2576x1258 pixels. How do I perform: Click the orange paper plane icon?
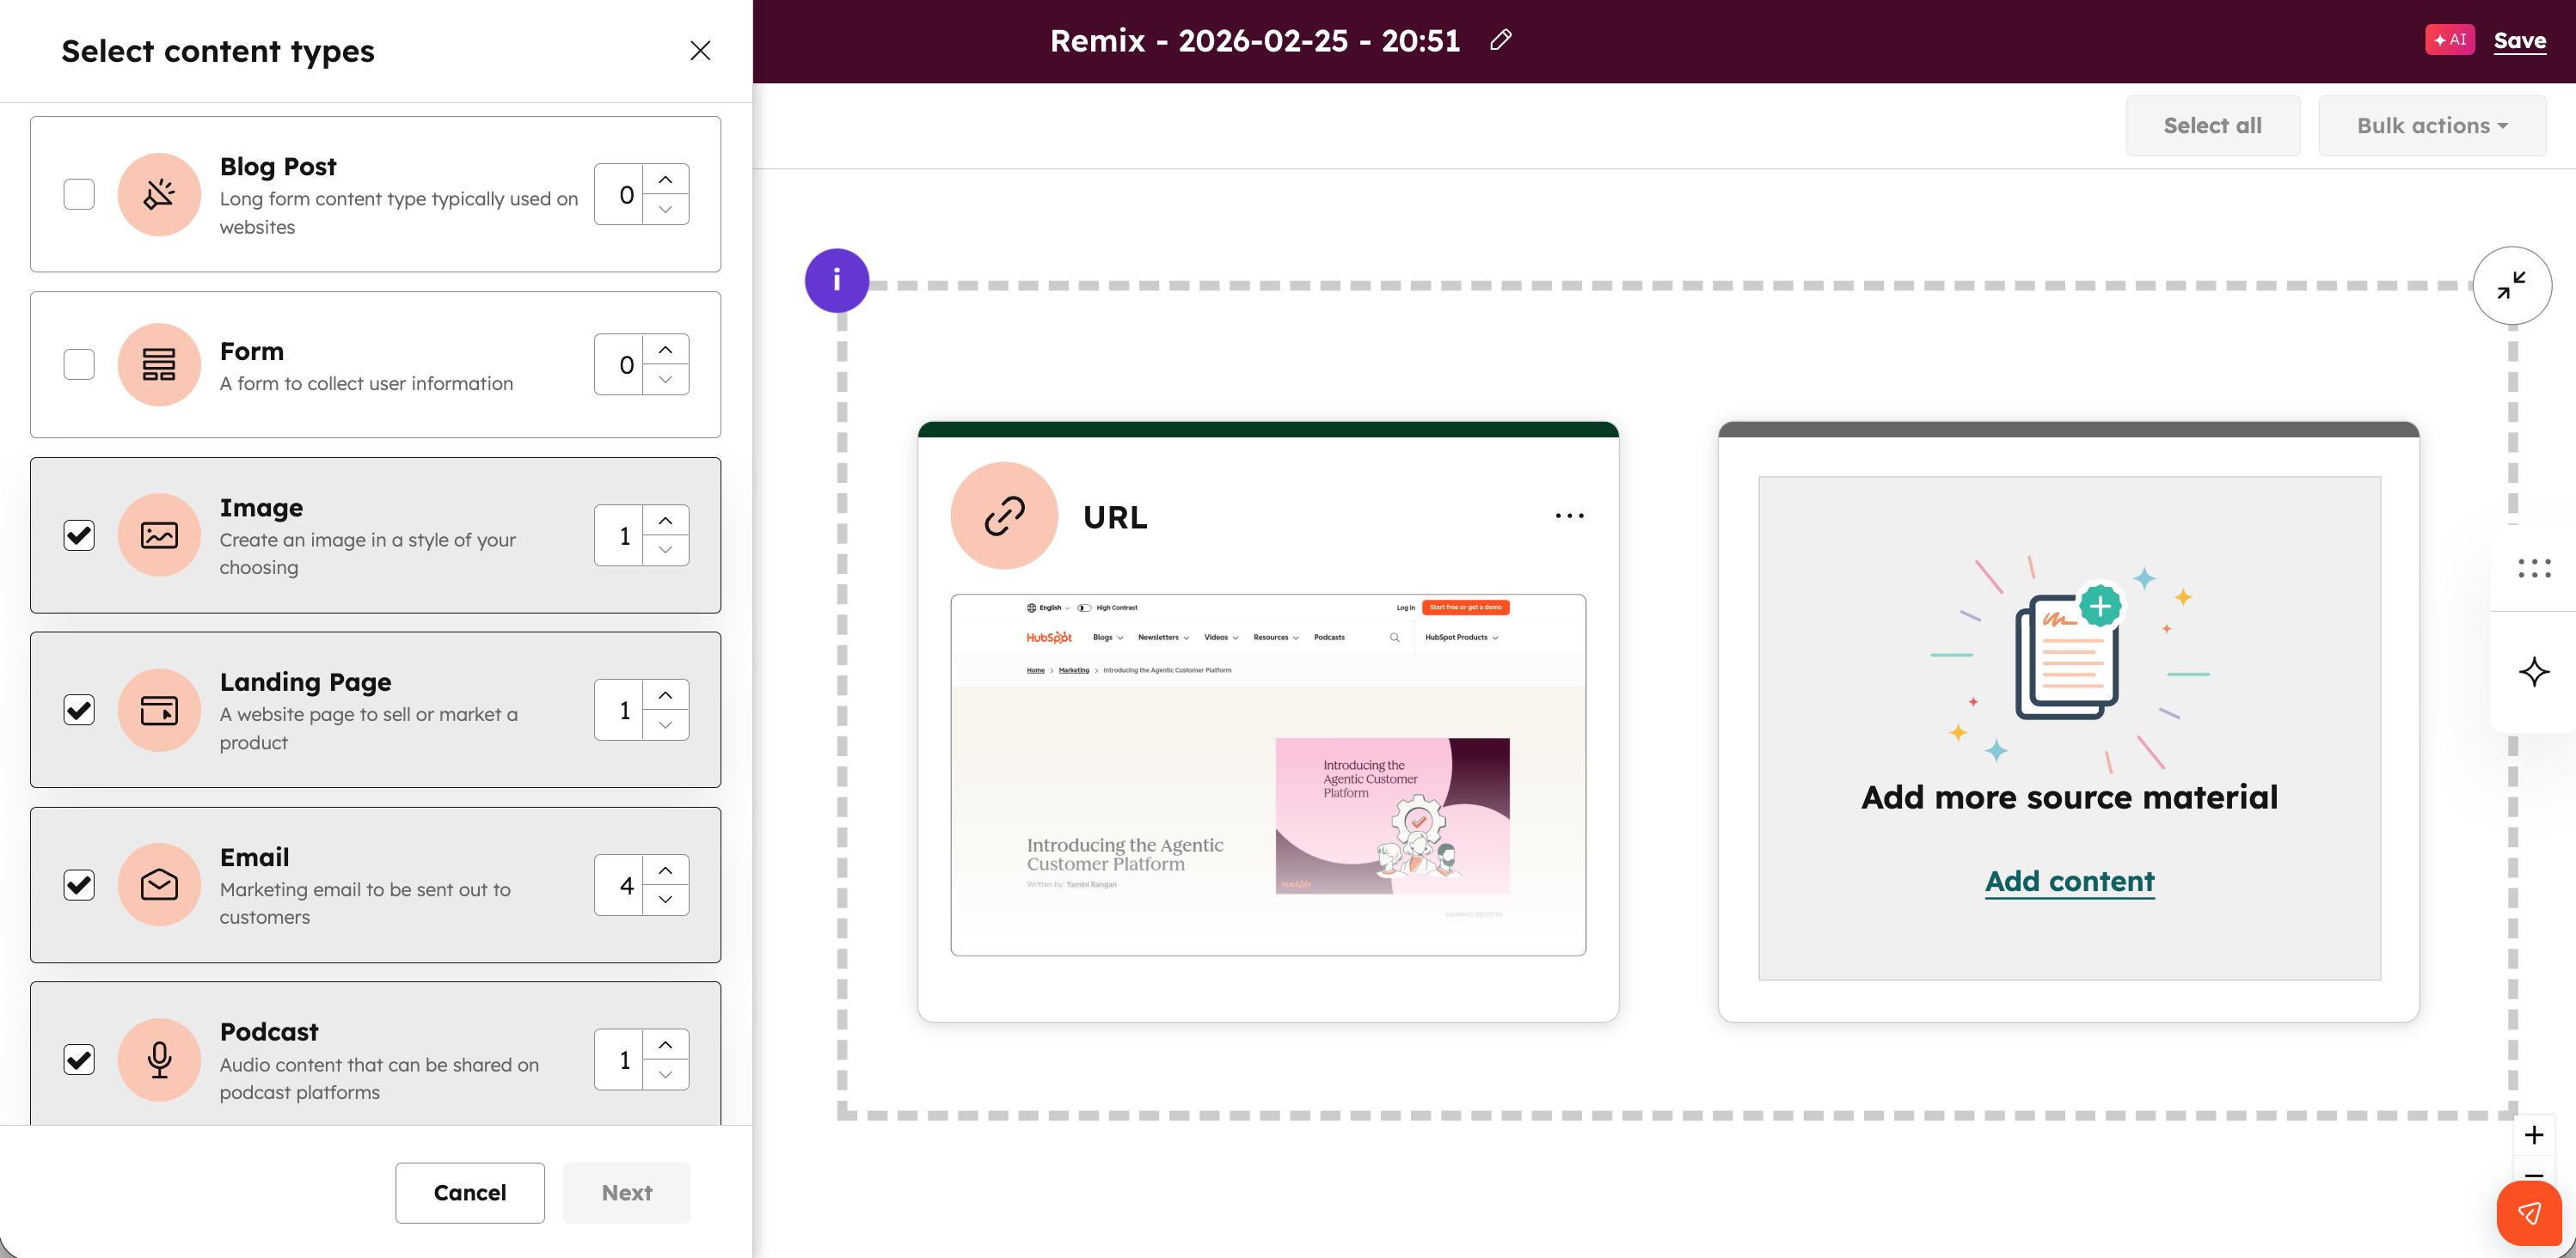click(x=2529, y=1213)
